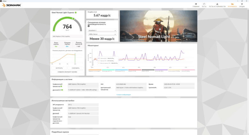Click the green knob on score gauge
This screenshot has width=249, height=135.
point(73,19)
